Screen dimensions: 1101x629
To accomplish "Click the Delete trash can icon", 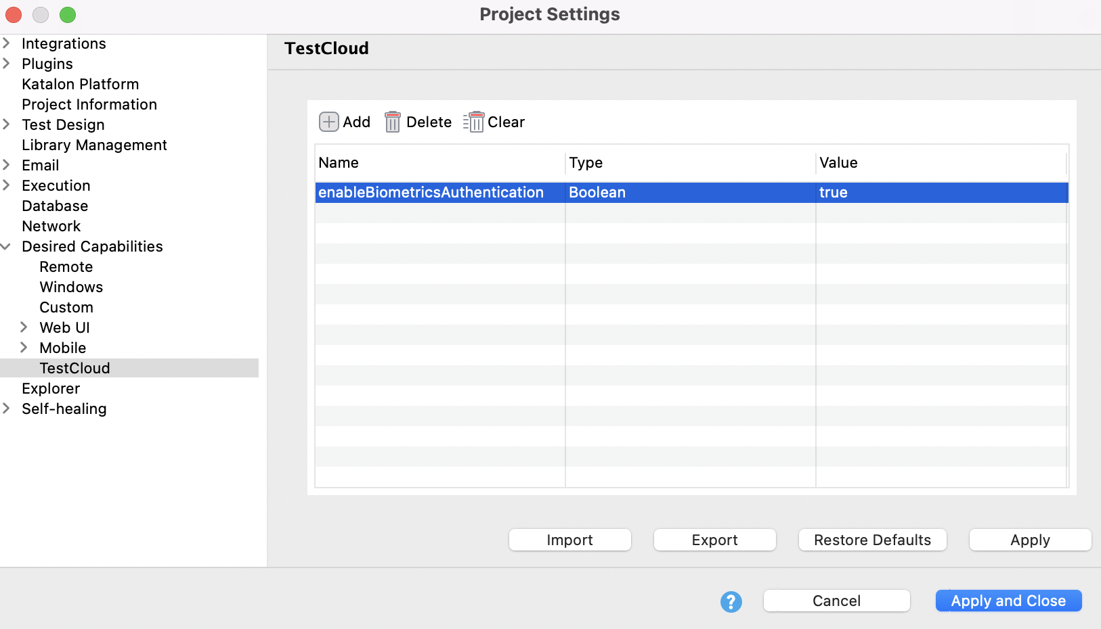I will pos(393,122).
